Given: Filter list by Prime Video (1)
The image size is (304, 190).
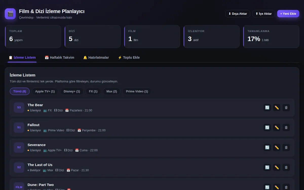Looking at the screenshot, I should (137, 91).
